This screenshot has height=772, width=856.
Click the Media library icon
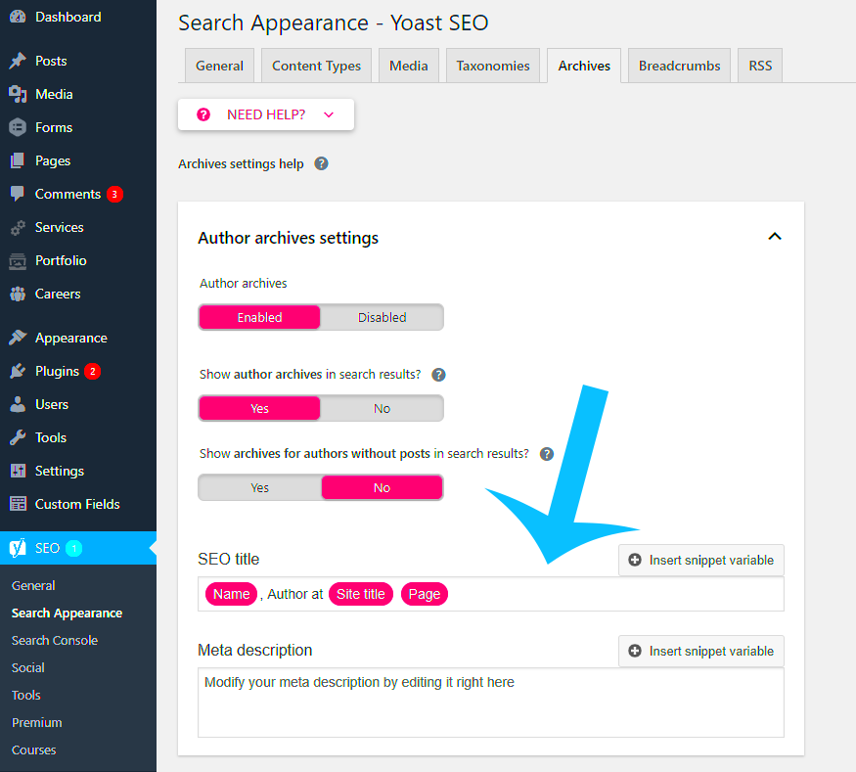[18, 94]
